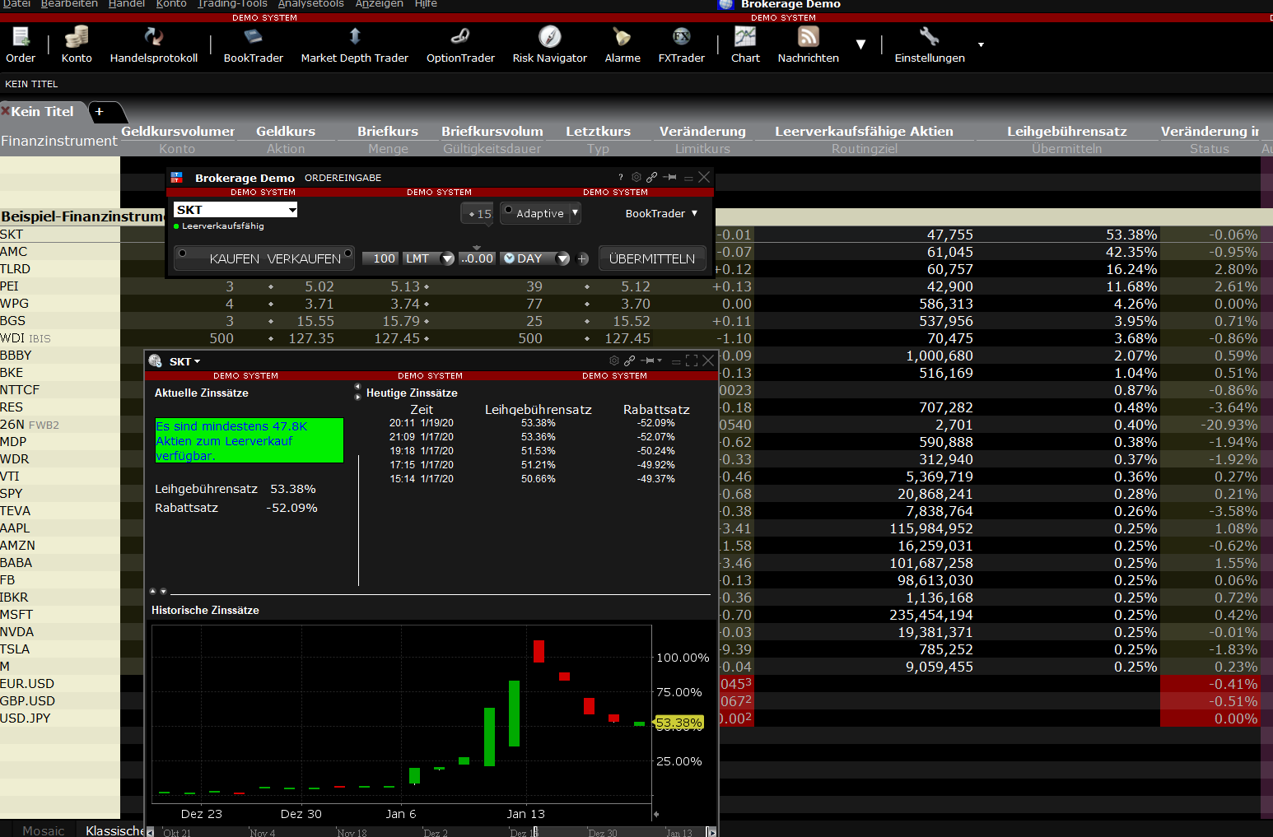Expand the LMT order type dropdown
This screenshot has height=837, width=1273.
[x=447, y=258]
